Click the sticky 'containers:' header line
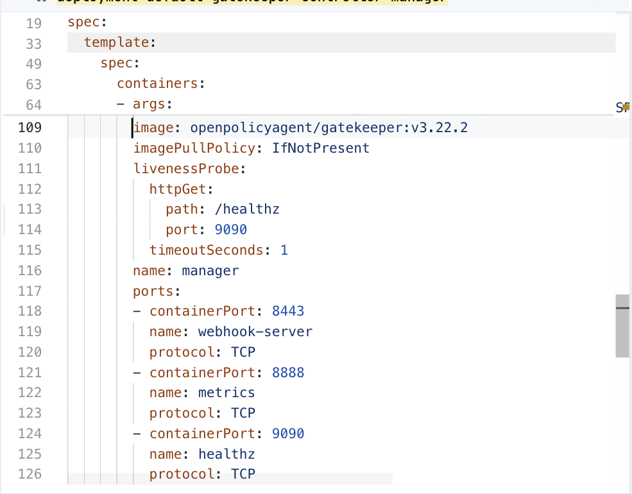632x494 pixels. pyautogui.click(x=161, y=83)
